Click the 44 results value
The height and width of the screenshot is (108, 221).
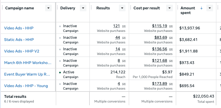click(118, 38)
